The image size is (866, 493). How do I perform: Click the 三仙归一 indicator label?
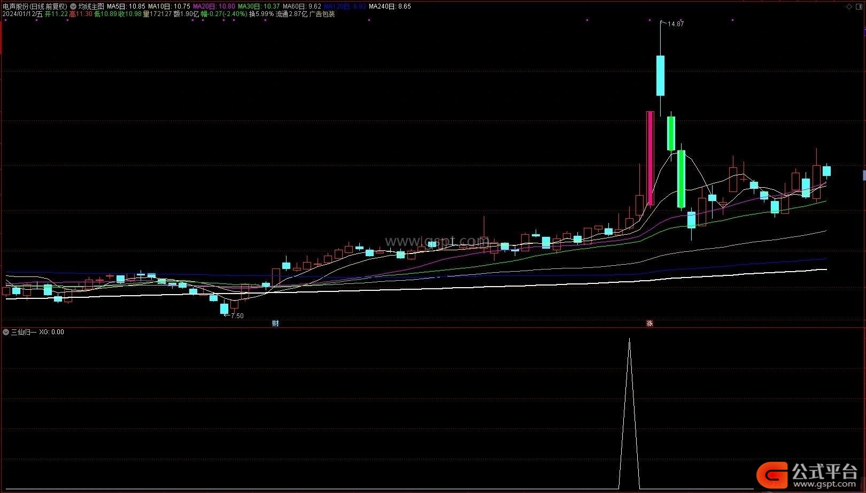(24, 332)
